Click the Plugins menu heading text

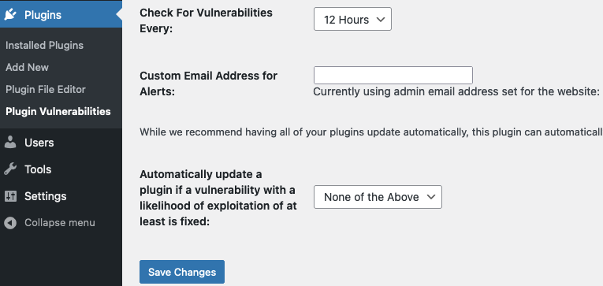[x=43, y=15]
